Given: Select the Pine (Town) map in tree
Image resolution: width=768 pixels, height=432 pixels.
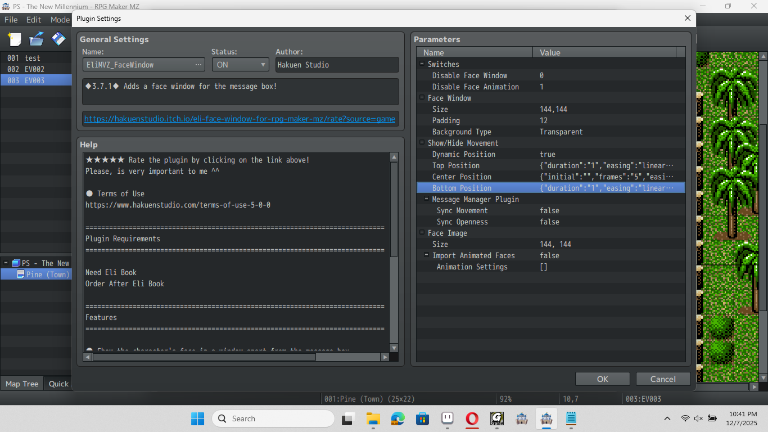Looking at the screenshot, I should [36, 274].
